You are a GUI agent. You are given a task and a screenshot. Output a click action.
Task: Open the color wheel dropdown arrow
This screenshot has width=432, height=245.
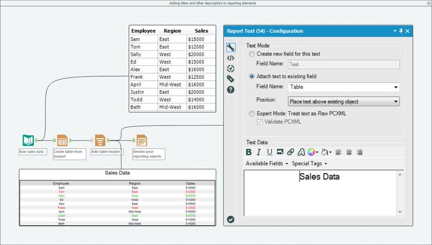click(x=317, y=152)
